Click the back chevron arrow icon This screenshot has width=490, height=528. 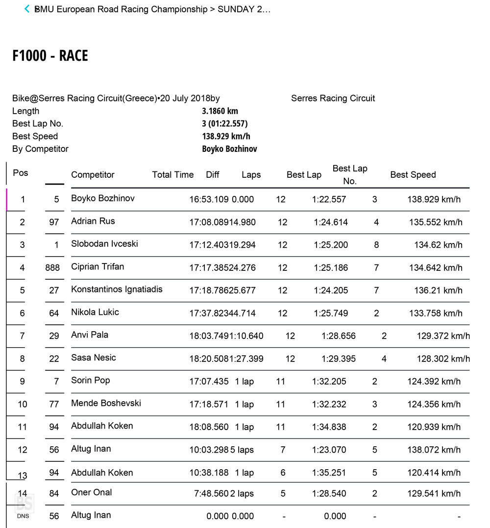(27, 9)
